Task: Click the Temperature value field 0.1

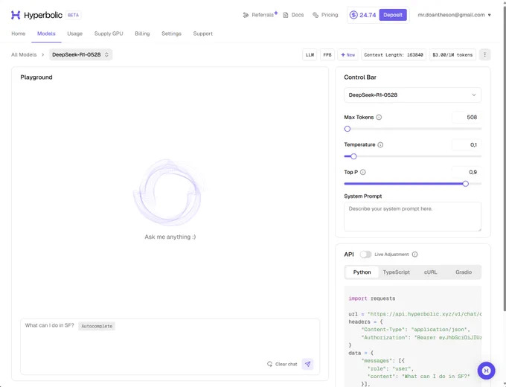Action: pos(467,144)
